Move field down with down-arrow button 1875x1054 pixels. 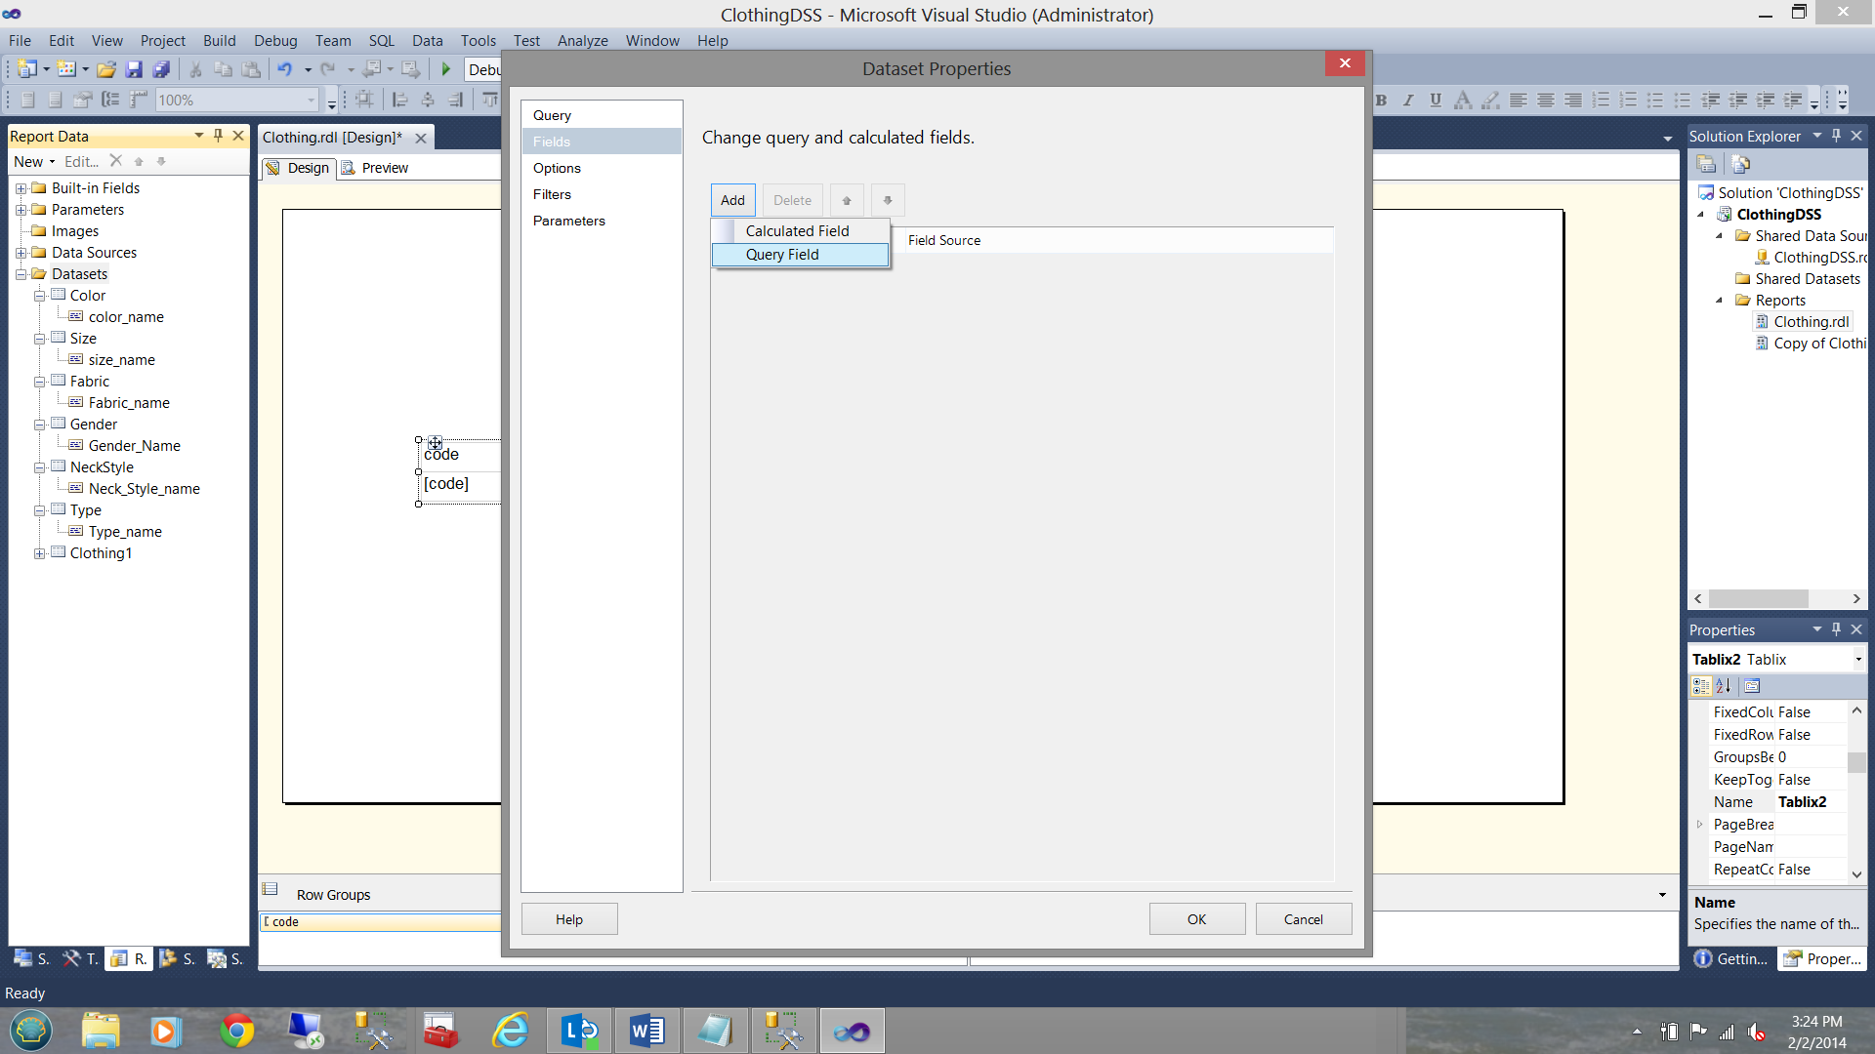coord(888,200)
